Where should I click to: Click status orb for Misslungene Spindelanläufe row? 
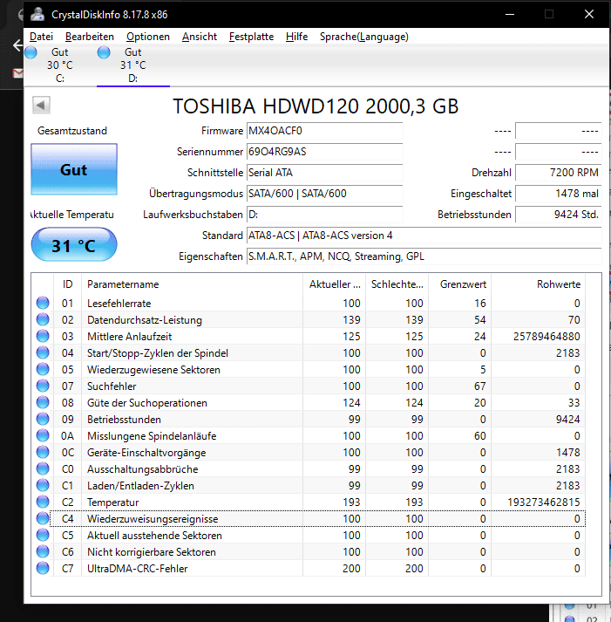[43, 435]
